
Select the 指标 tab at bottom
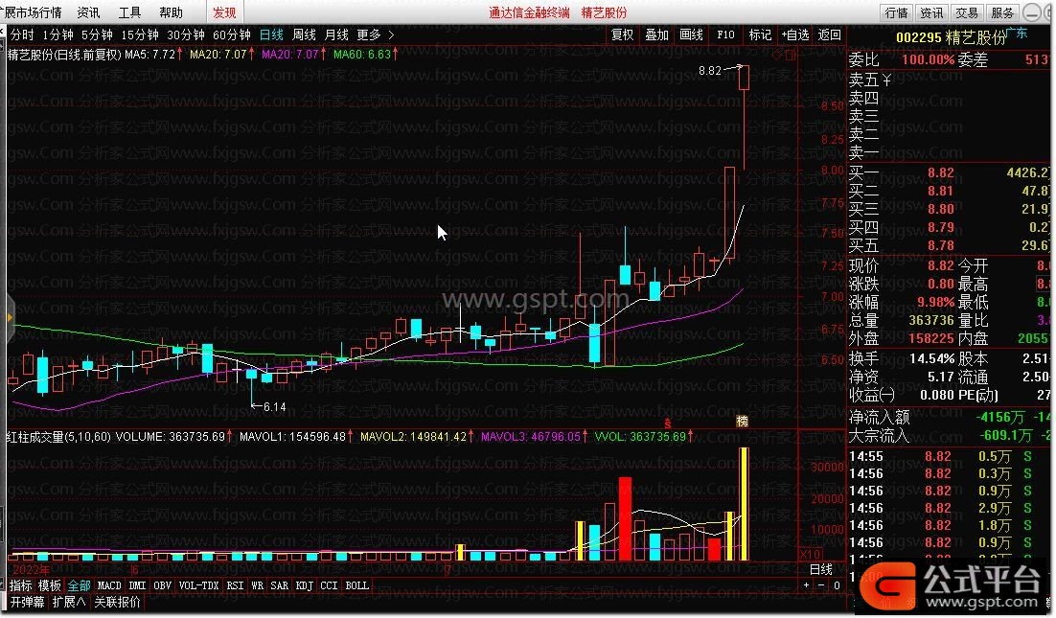point(21,585)
